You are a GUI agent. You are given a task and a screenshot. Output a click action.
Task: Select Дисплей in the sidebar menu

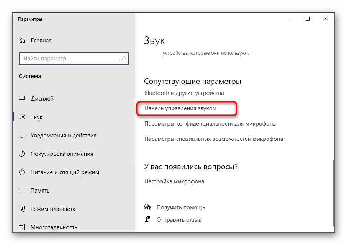[42, 99]
